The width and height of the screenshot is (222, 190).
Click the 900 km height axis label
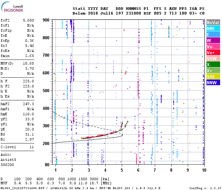tap(46, 20)
